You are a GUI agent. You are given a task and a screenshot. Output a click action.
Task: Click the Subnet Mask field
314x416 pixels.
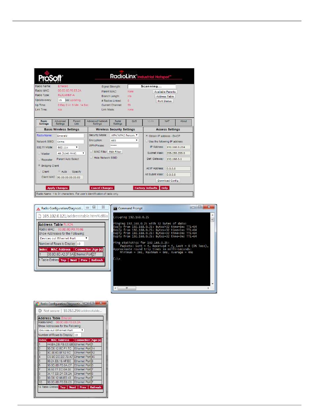(x=178, y=153)
